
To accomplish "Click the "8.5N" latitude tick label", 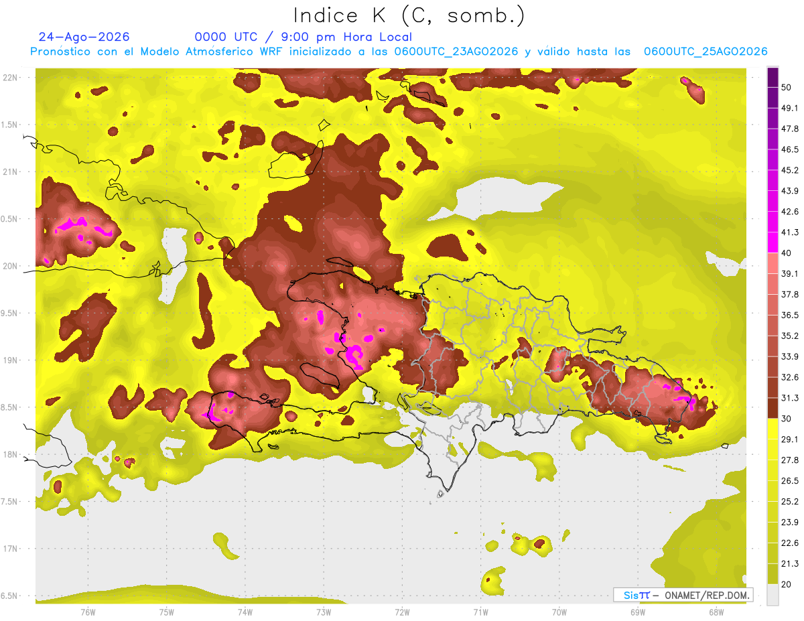I will pyautogui.click(x=10, y=407).
